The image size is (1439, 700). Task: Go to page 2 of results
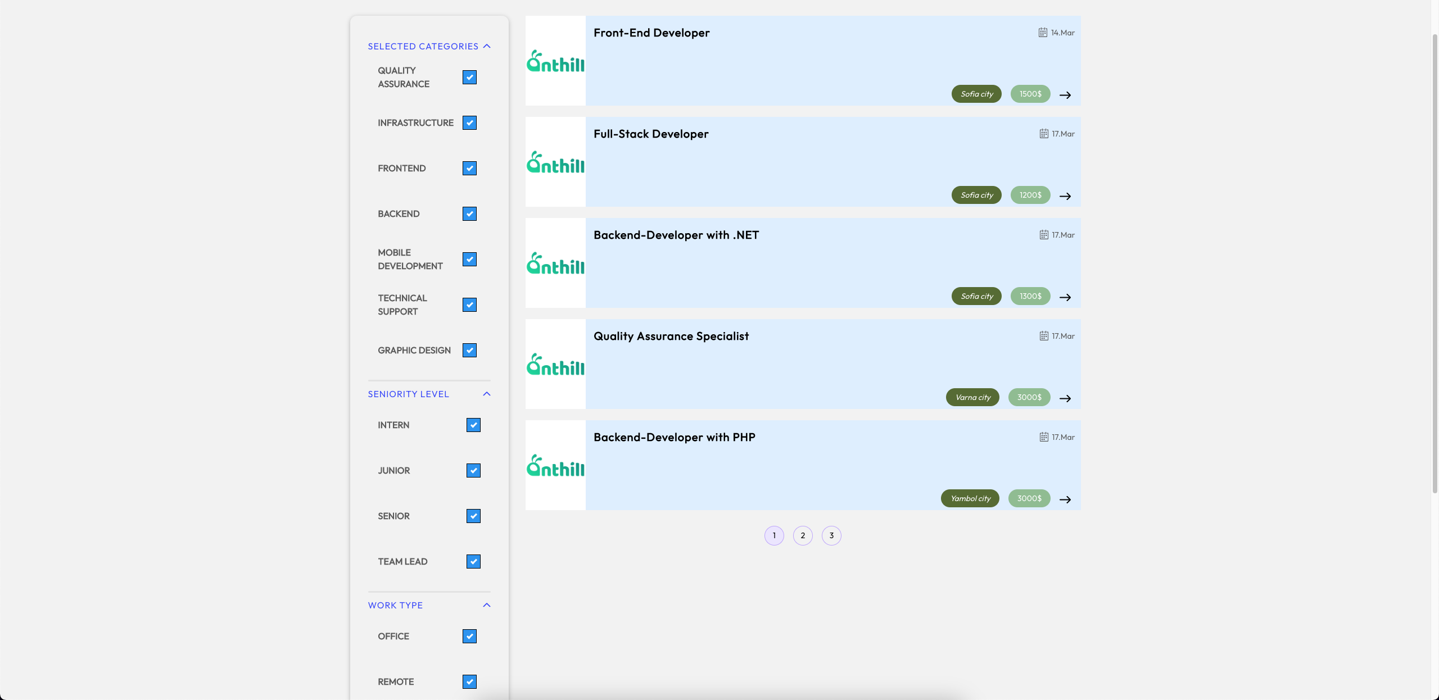[803, 535]
